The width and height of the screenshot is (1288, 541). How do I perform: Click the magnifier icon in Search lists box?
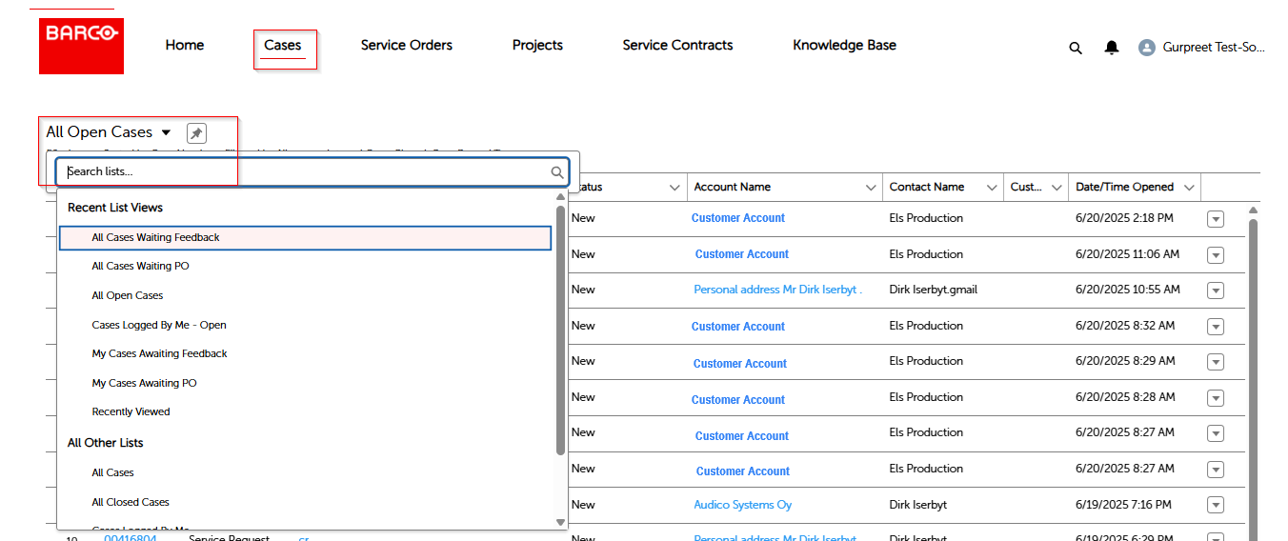pyautogui.click(x=557, y=172)
